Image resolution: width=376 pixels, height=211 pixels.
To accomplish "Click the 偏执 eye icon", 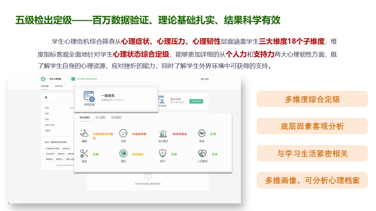I will point(123,153).
